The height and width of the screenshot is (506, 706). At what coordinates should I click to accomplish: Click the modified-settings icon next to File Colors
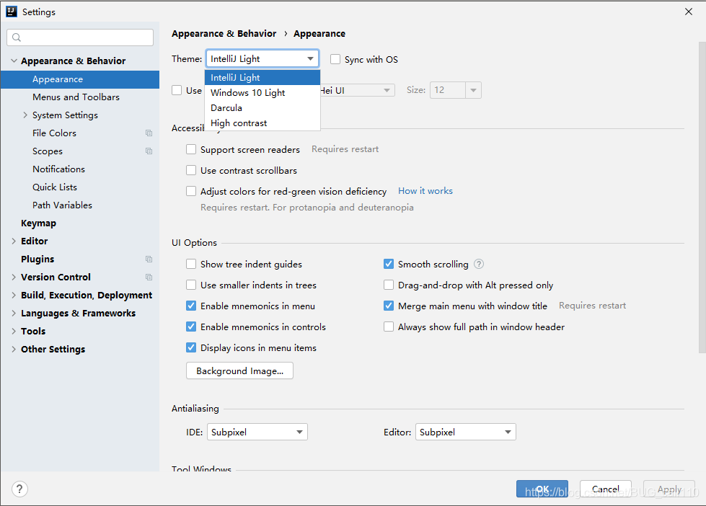coord(149,133)
